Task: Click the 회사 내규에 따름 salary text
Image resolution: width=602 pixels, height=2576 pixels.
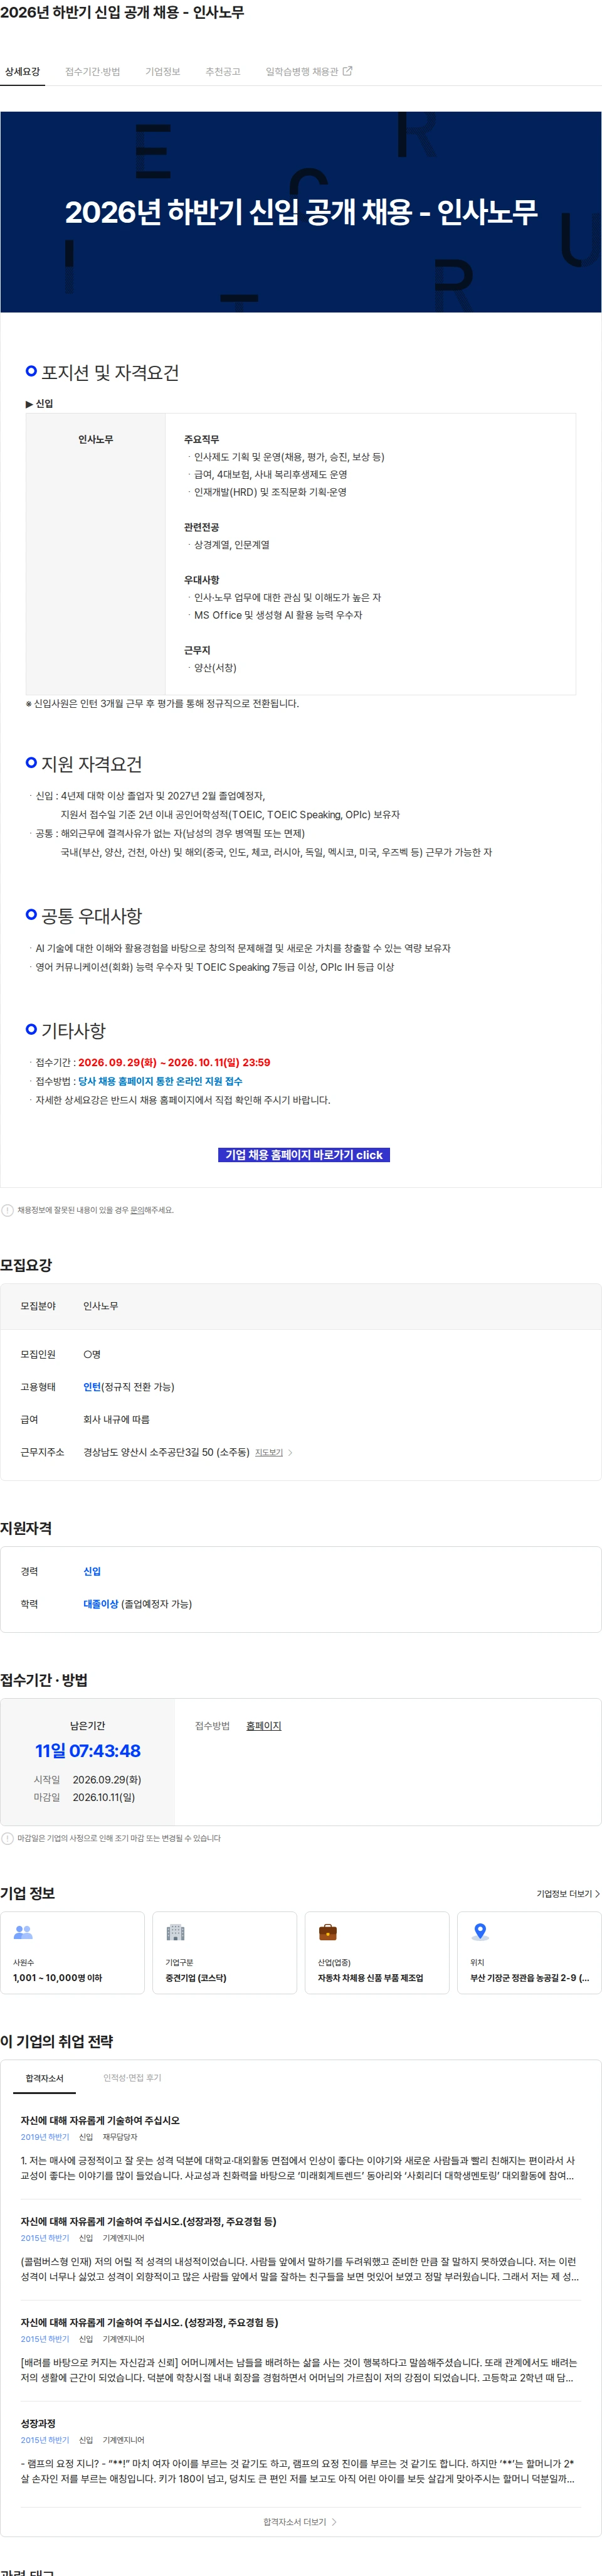Action: (116, 1419)
